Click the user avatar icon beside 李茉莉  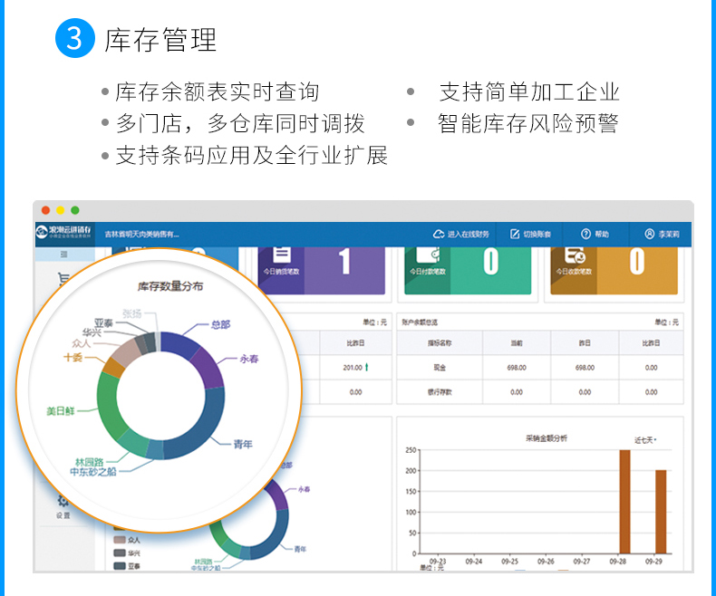pyautogui.click(x=649, y=234)
